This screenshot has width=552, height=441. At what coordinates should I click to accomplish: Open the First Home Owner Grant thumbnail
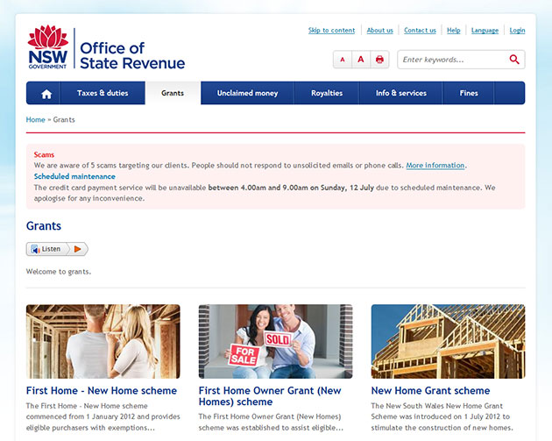pyautogui.click(x=275, y=341)
